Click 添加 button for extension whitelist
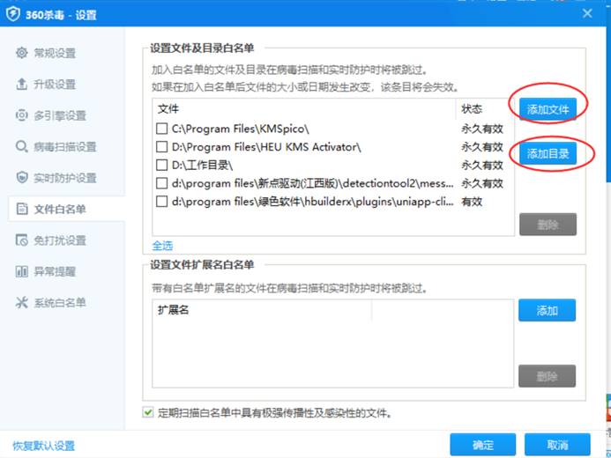 pyautogui.click(x=547, y=310)
